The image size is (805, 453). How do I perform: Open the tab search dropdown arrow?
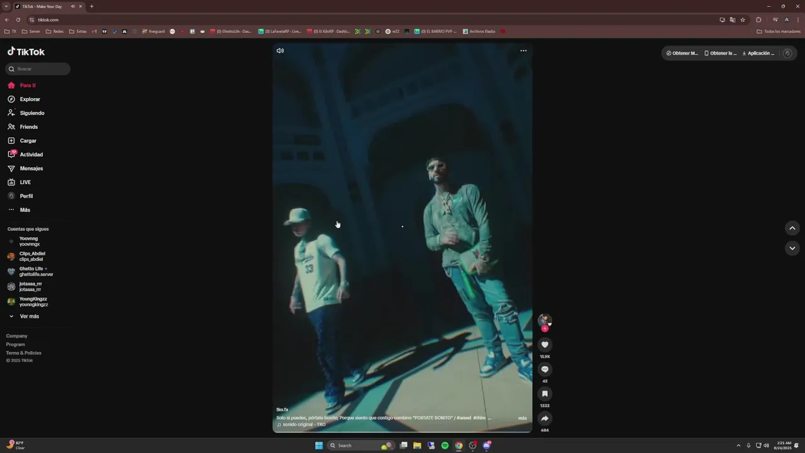(x=6, y=6)
